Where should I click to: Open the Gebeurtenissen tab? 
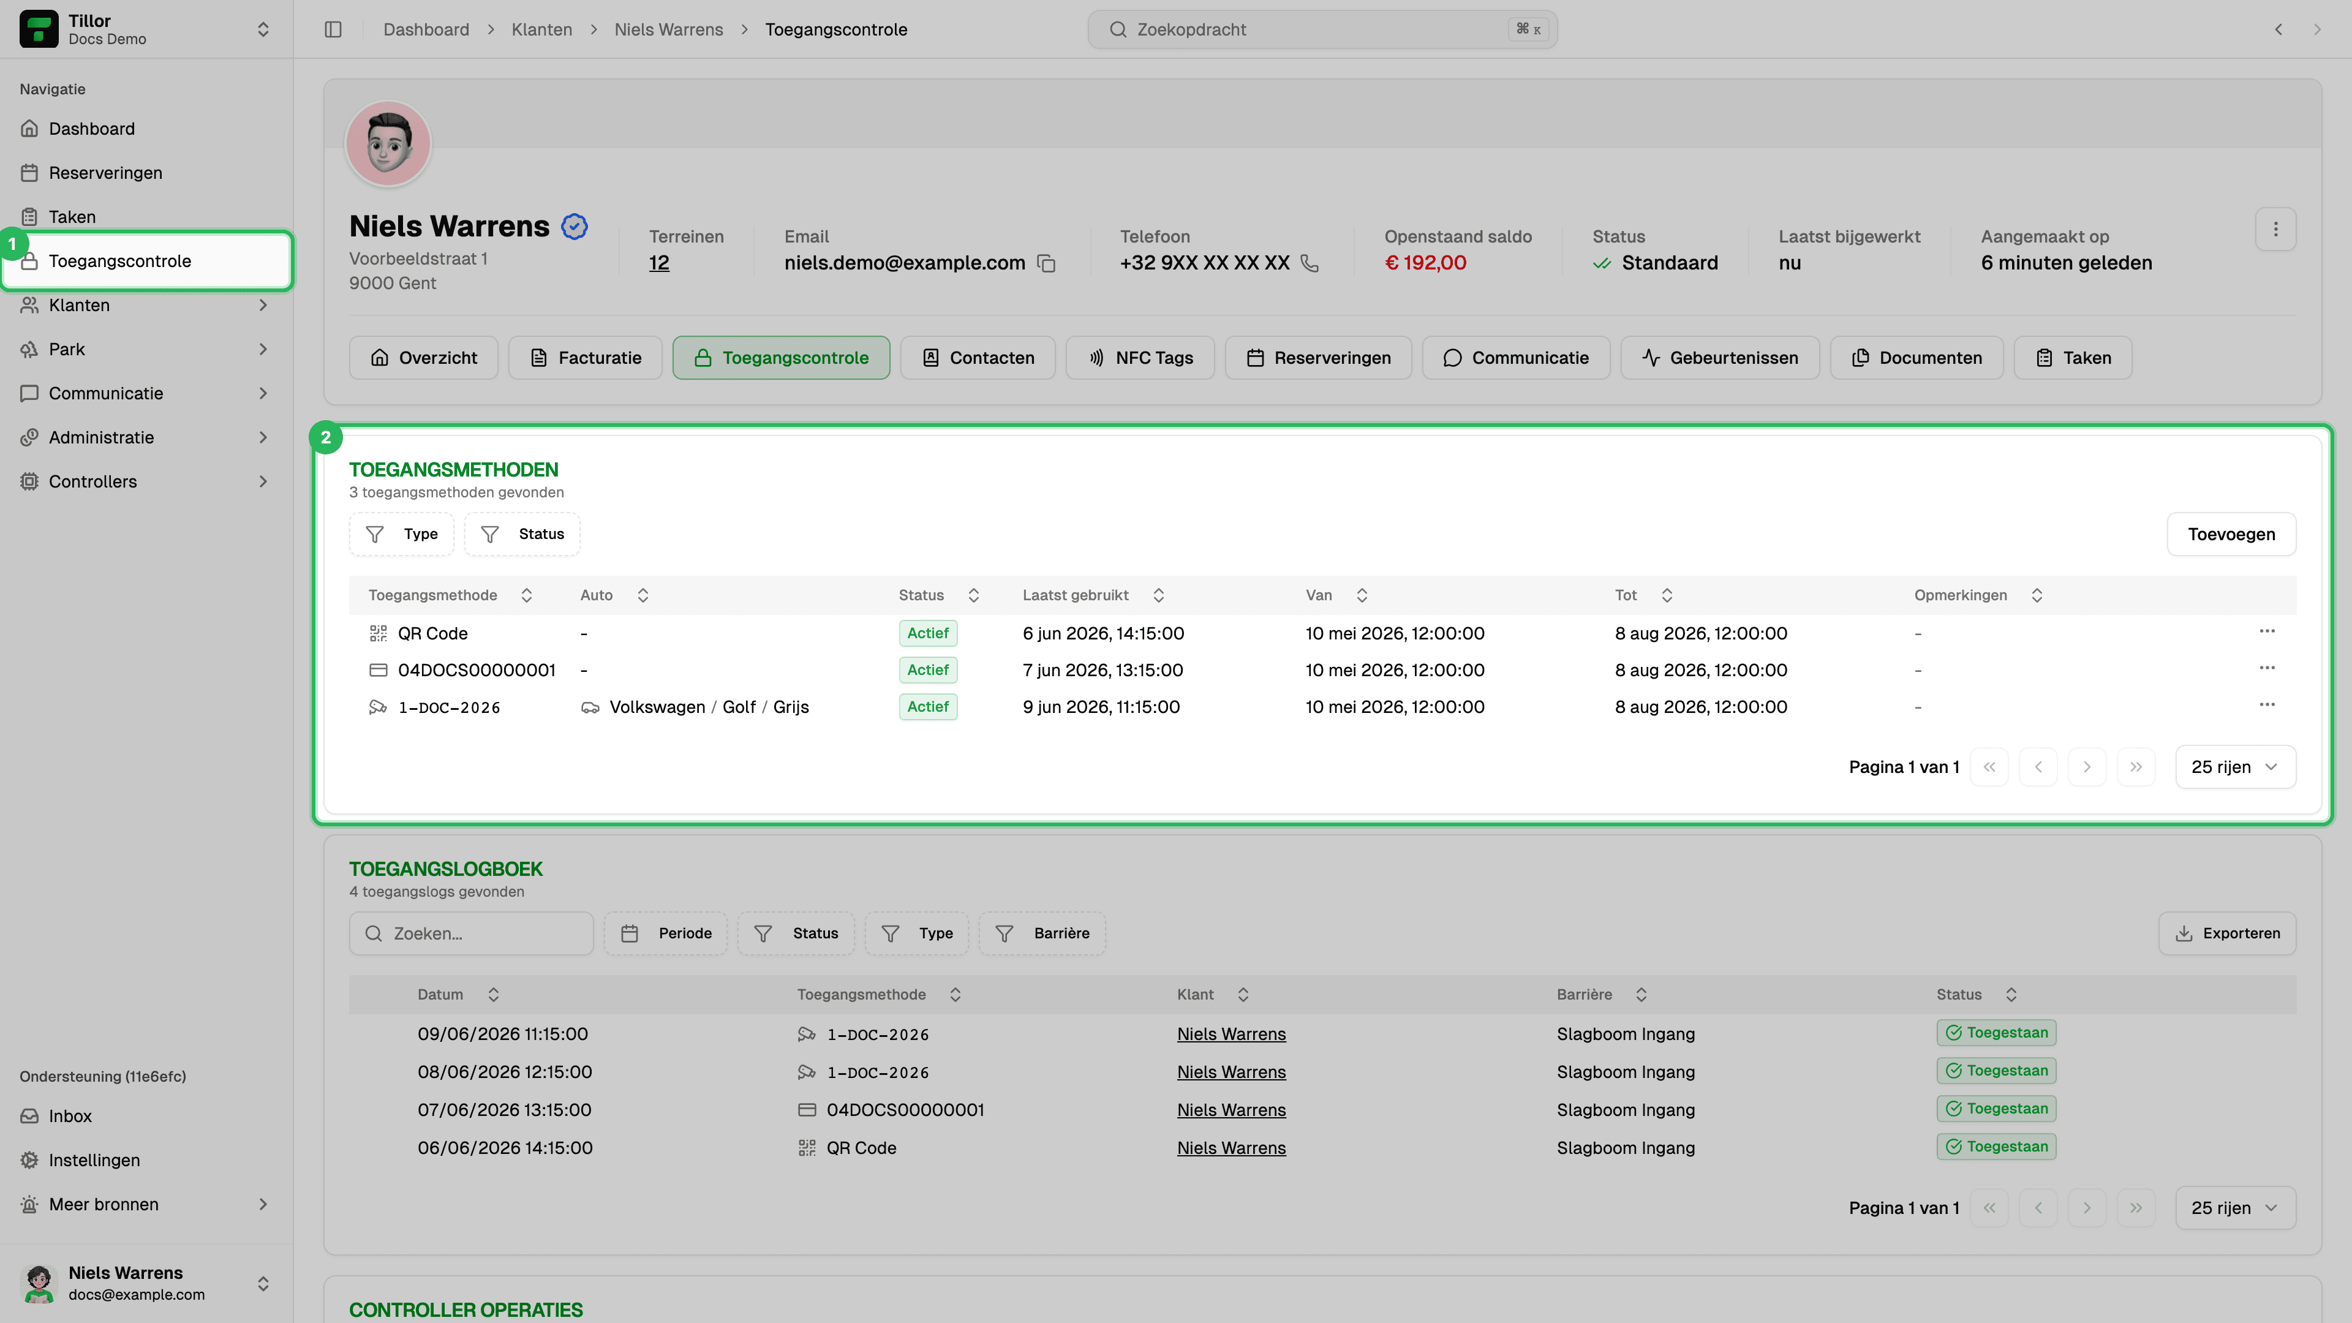point(1720,358)
